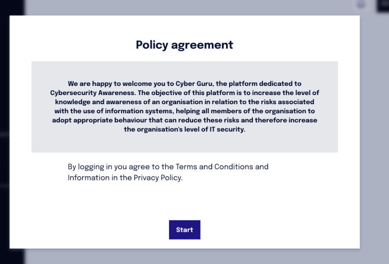Click the blurred user avatar icon behind dialog

[x=361, y=4]
